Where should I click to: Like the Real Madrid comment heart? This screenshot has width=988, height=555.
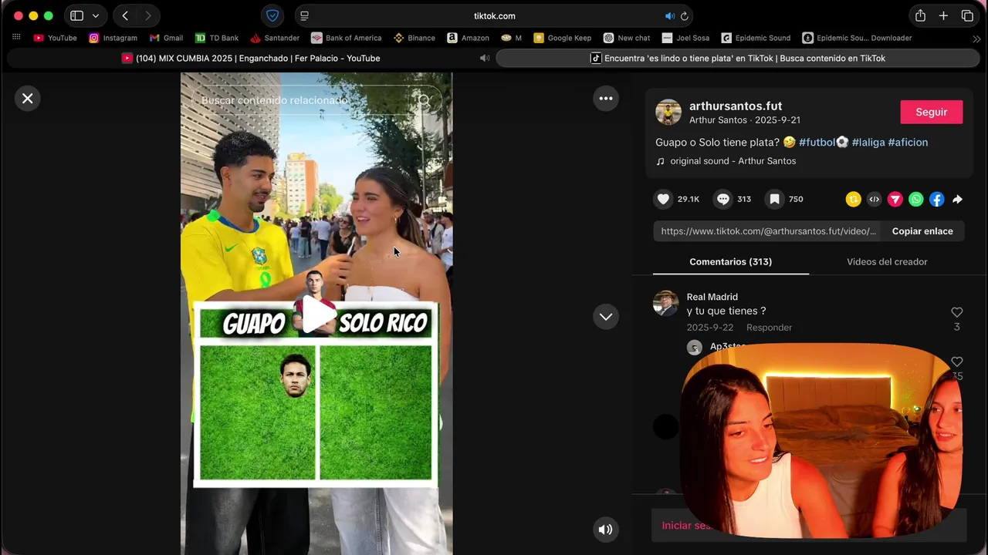(956, 312)
